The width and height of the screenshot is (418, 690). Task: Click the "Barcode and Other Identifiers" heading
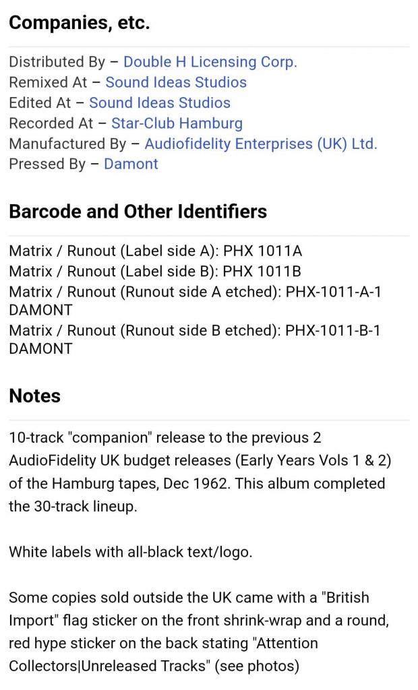click(138, 212)
